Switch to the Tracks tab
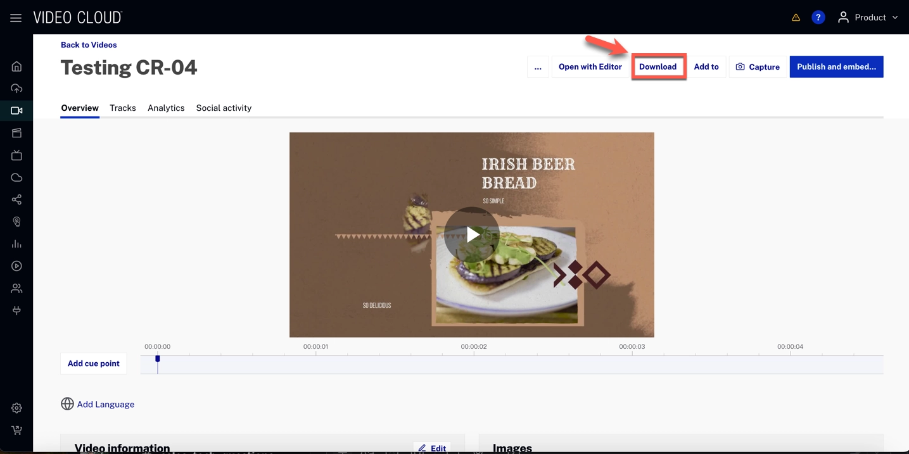The height and width of the screenshot is (454, 909). click(122, 108)
